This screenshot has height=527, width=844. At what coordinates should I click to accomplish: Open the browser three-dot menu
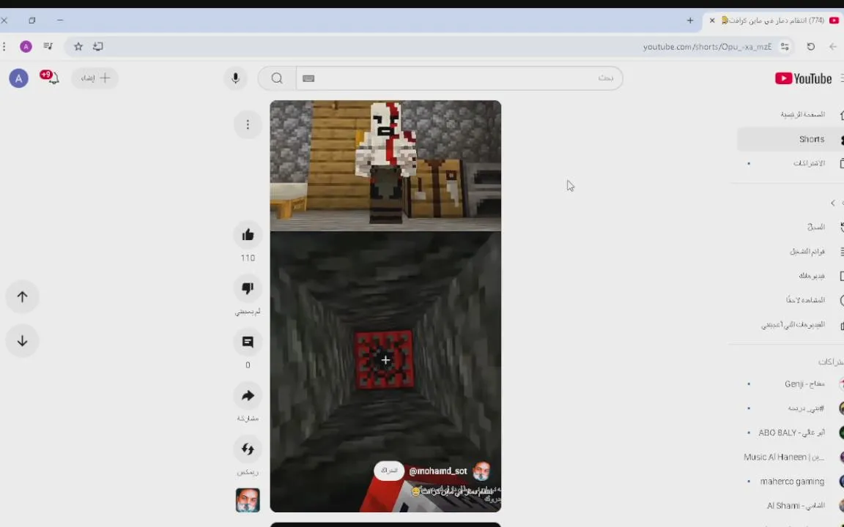point(4,47)
